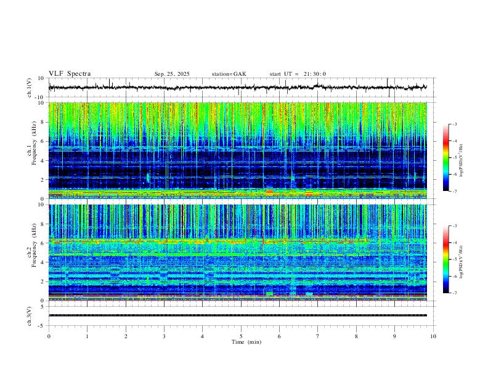Click the time axis tick label '10'
488x377 pixels.
point(433,336)
